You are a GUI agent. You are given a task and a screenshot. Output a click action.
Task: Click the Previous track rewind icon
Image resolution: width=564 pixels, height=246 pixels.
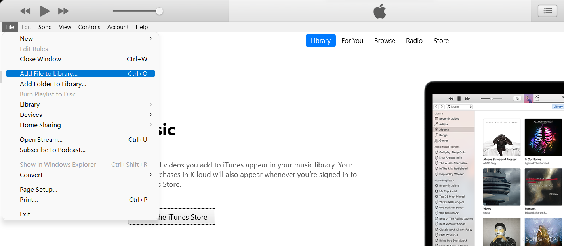point(25,11)
